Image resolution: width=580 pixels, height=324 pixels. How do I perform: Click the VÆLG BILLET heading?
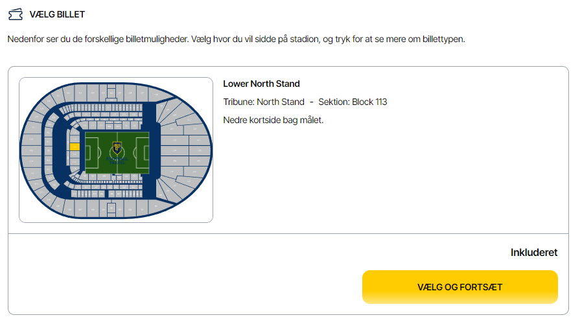pos(57,14)
